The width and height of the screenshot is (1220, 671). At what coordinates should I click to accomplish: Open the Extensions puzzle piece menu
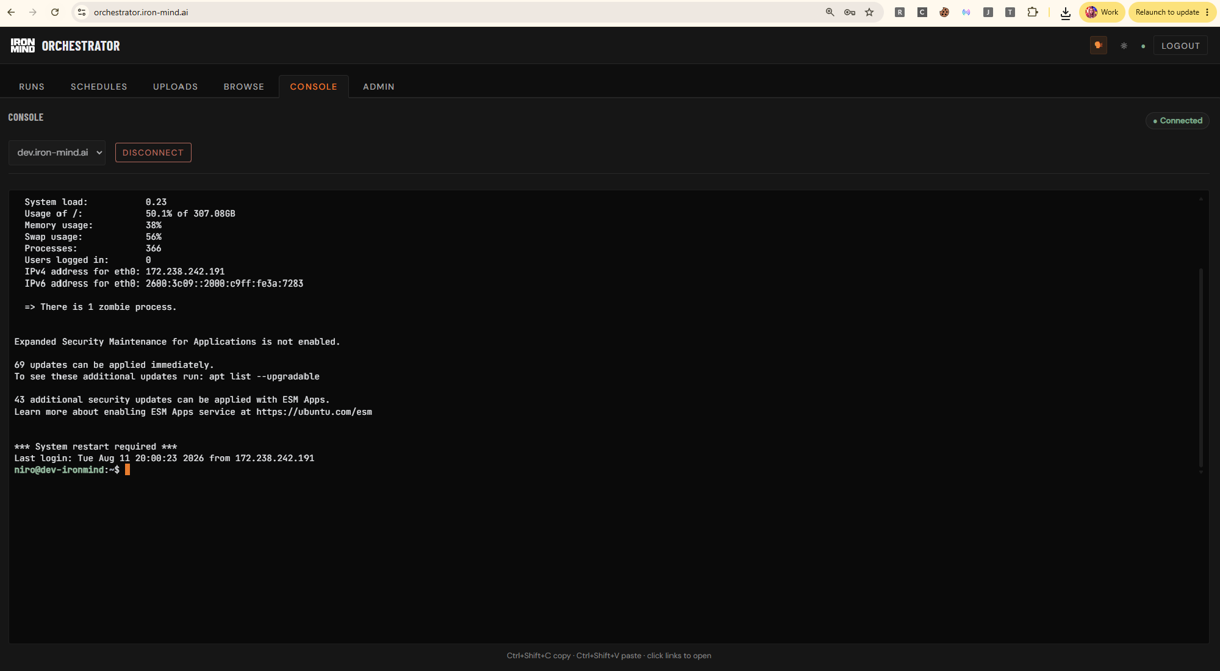coord(1033,12)
